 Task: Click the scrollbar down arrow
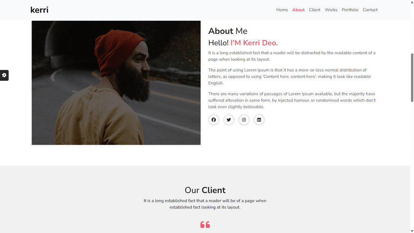[412, 231]
